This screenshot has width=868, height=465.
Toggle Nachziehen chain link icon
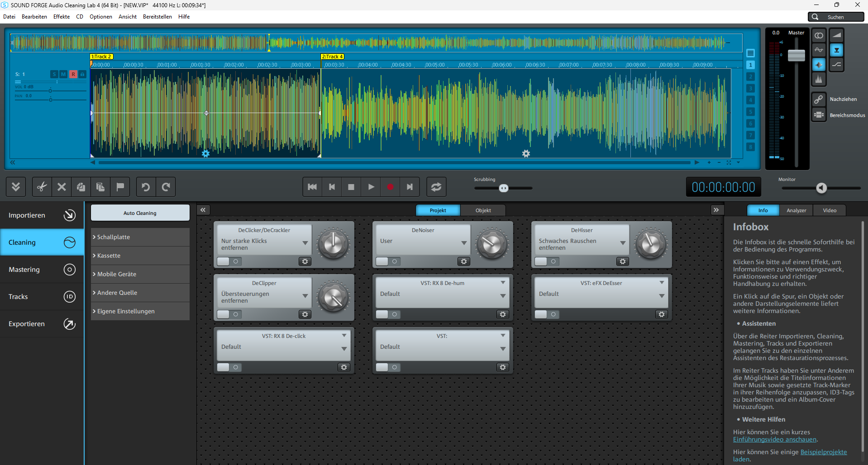pos(819,99)
